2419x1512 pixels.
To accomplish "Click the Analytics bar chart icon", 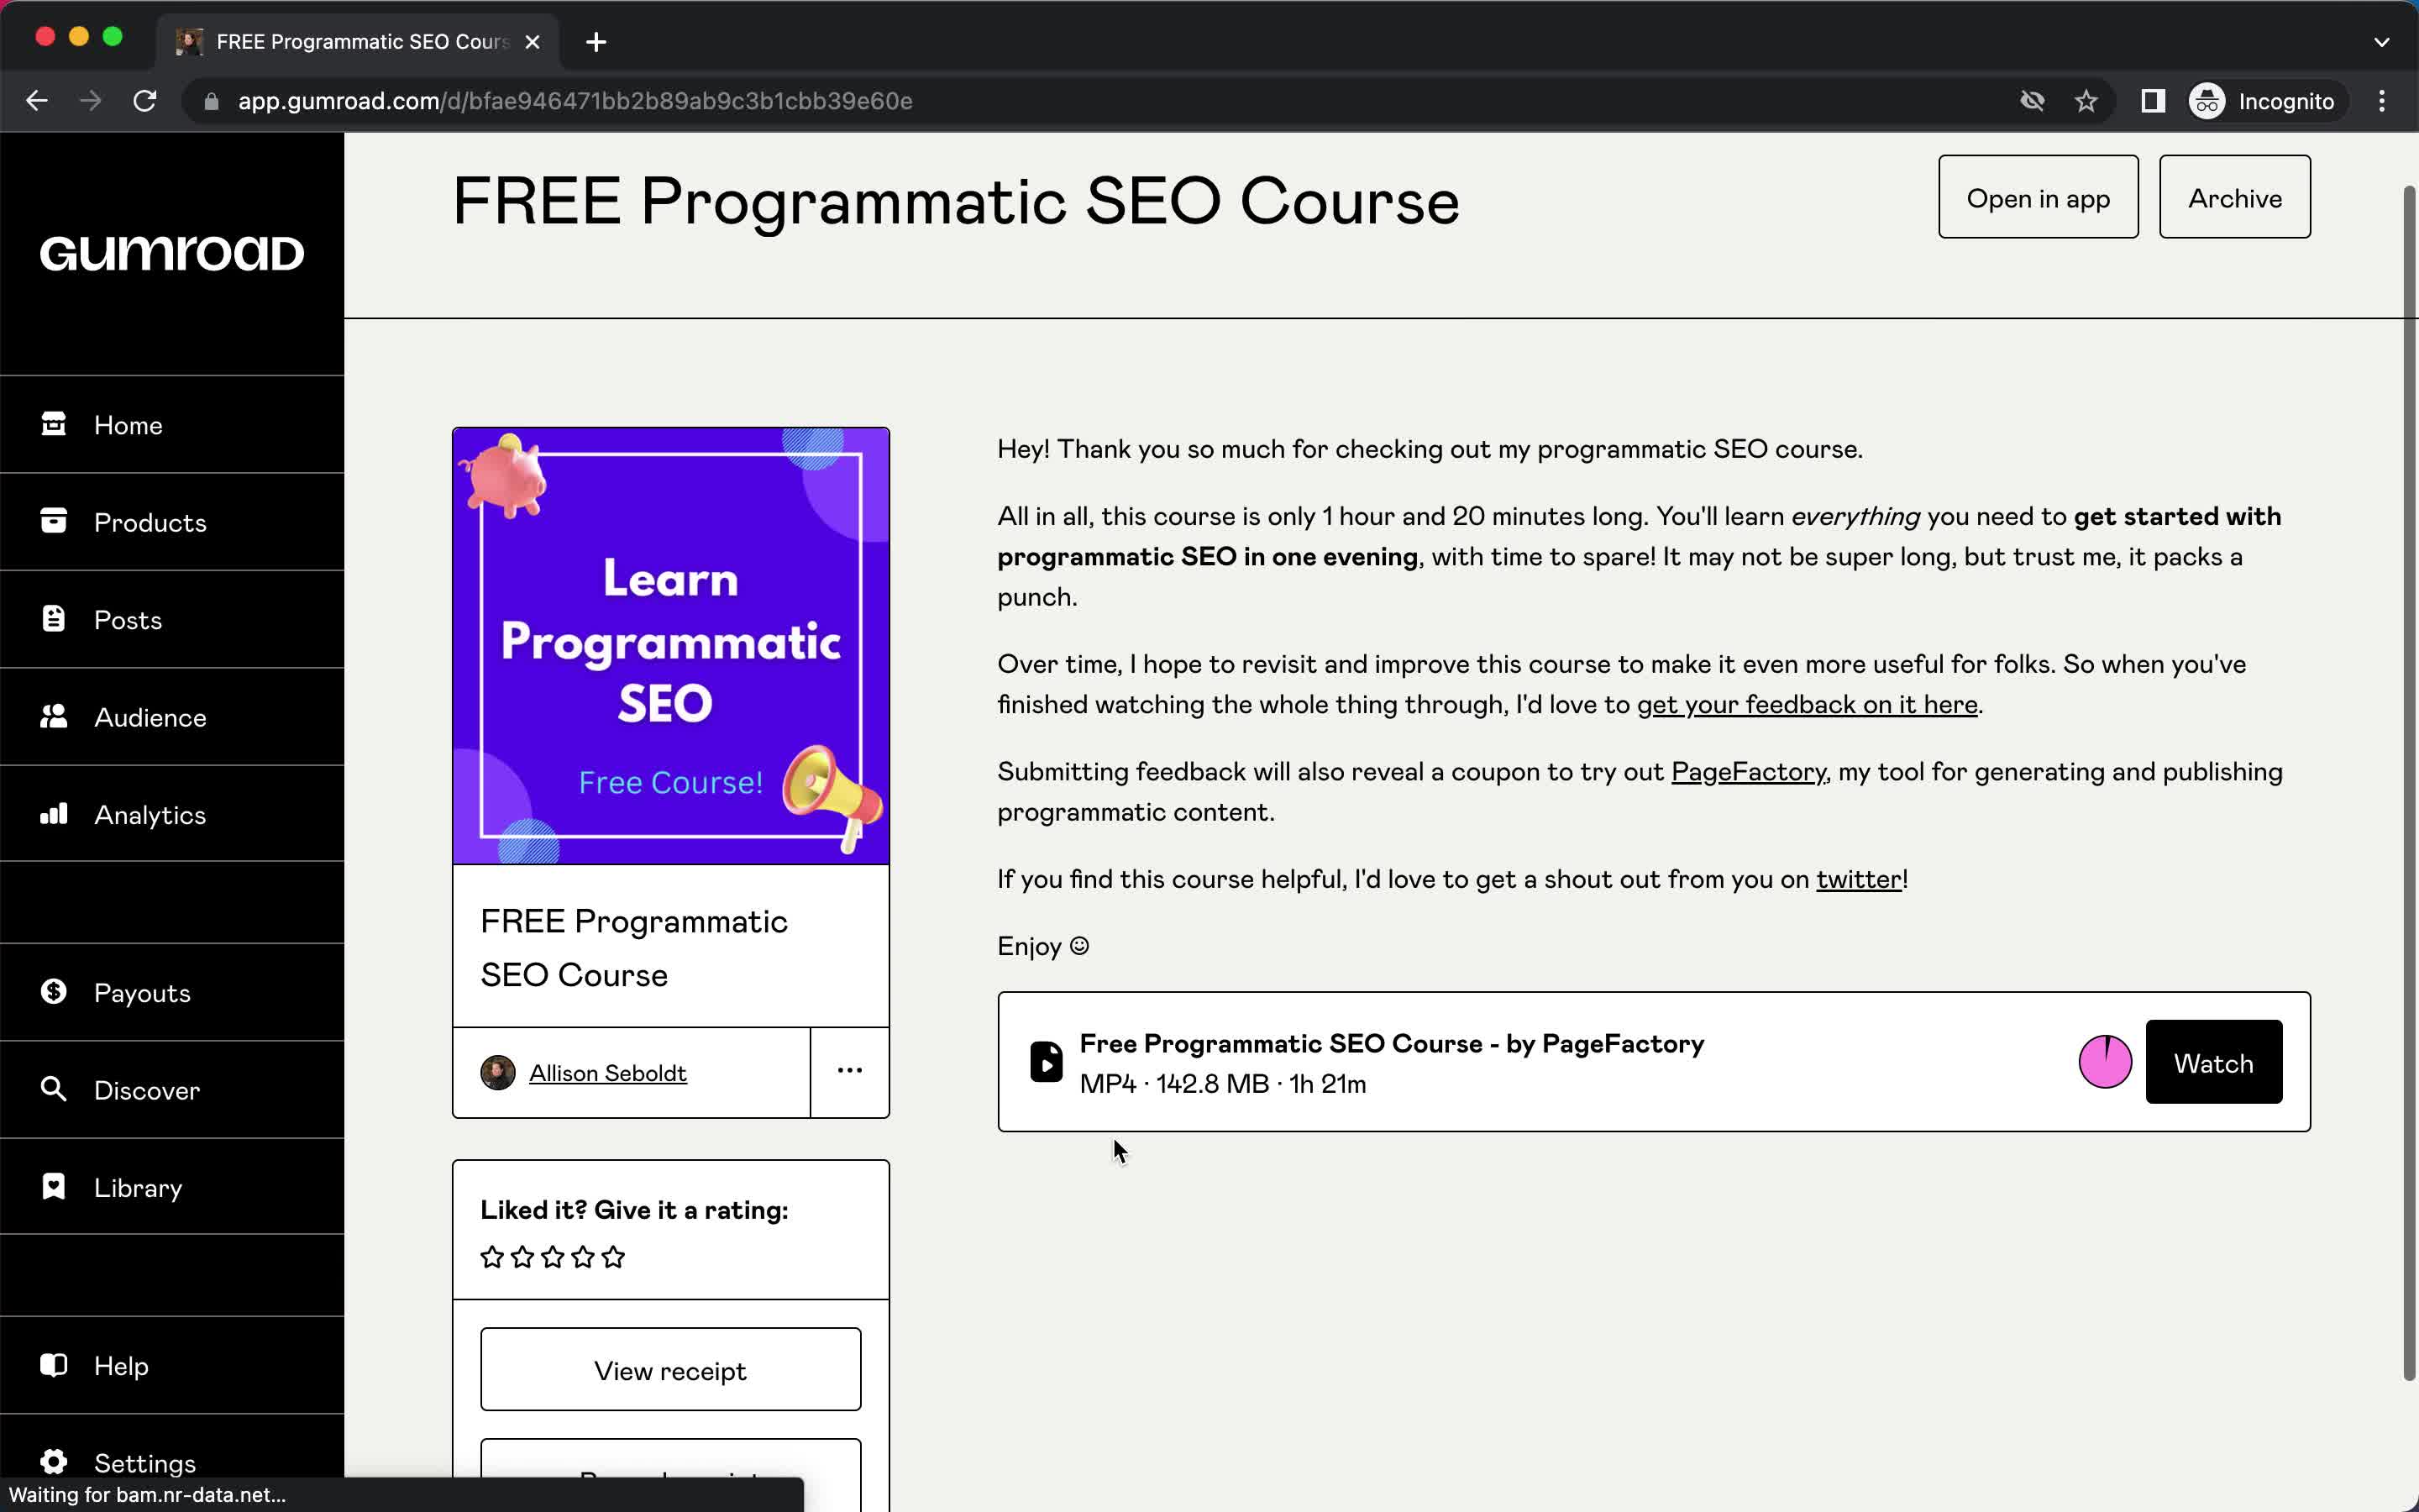I will [53, 813].
